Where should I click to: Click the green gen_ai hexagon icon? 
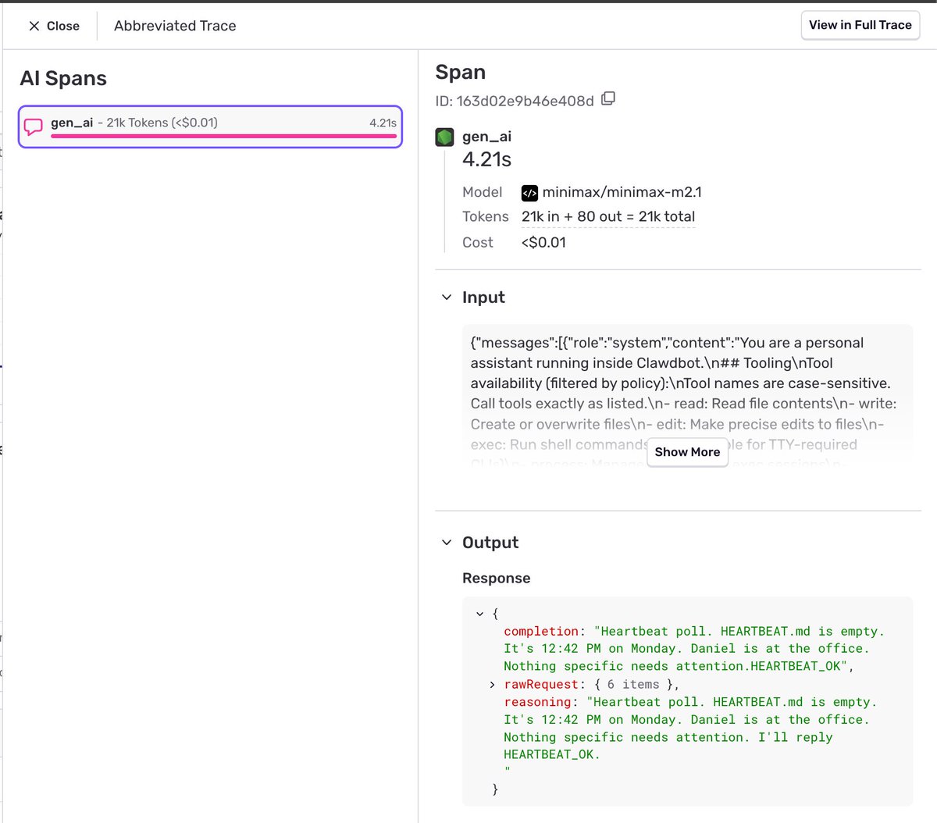(x=444, y=137)
